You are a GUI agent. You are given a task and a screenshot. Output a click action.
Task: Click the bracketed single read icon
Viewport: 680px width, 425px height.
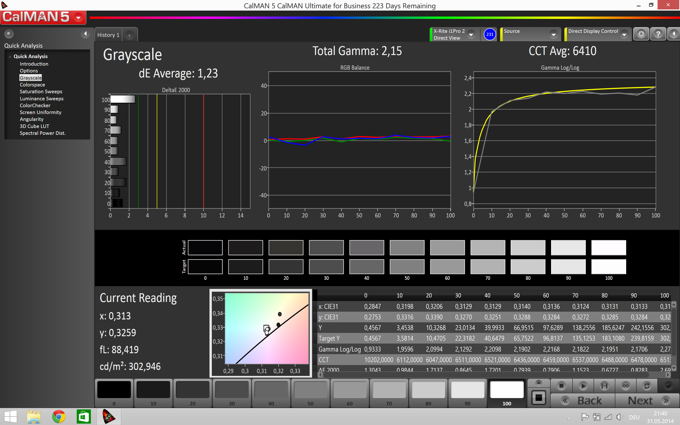tap(604, 386)
